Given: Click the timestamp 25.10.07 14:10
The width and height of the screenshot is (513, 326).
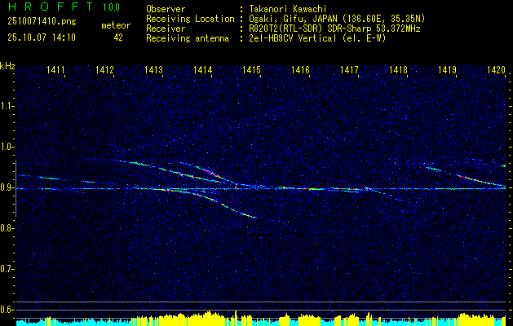Looking at the screenshot, I should click(42, 37).
